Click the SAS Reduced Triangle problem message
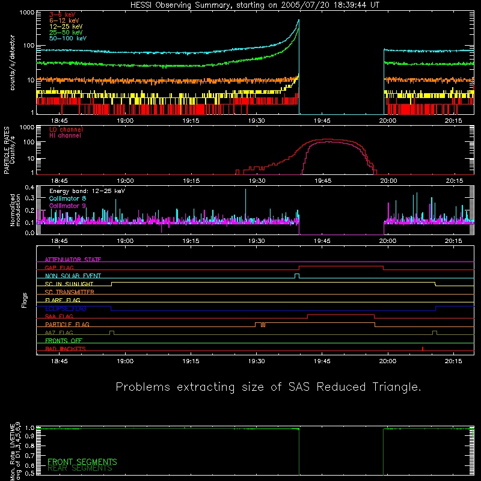Viewport: 481px width, 481px height. tap(268, 387)
